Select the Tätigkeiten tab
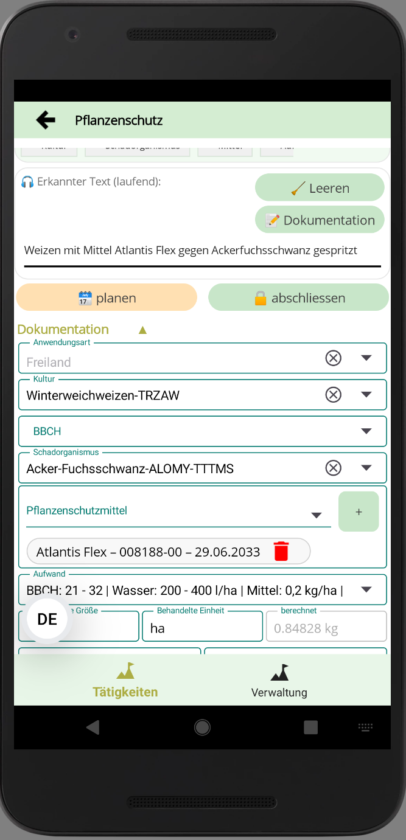The image size is (406, 840). pyautogui.click(x=125, y=681)
